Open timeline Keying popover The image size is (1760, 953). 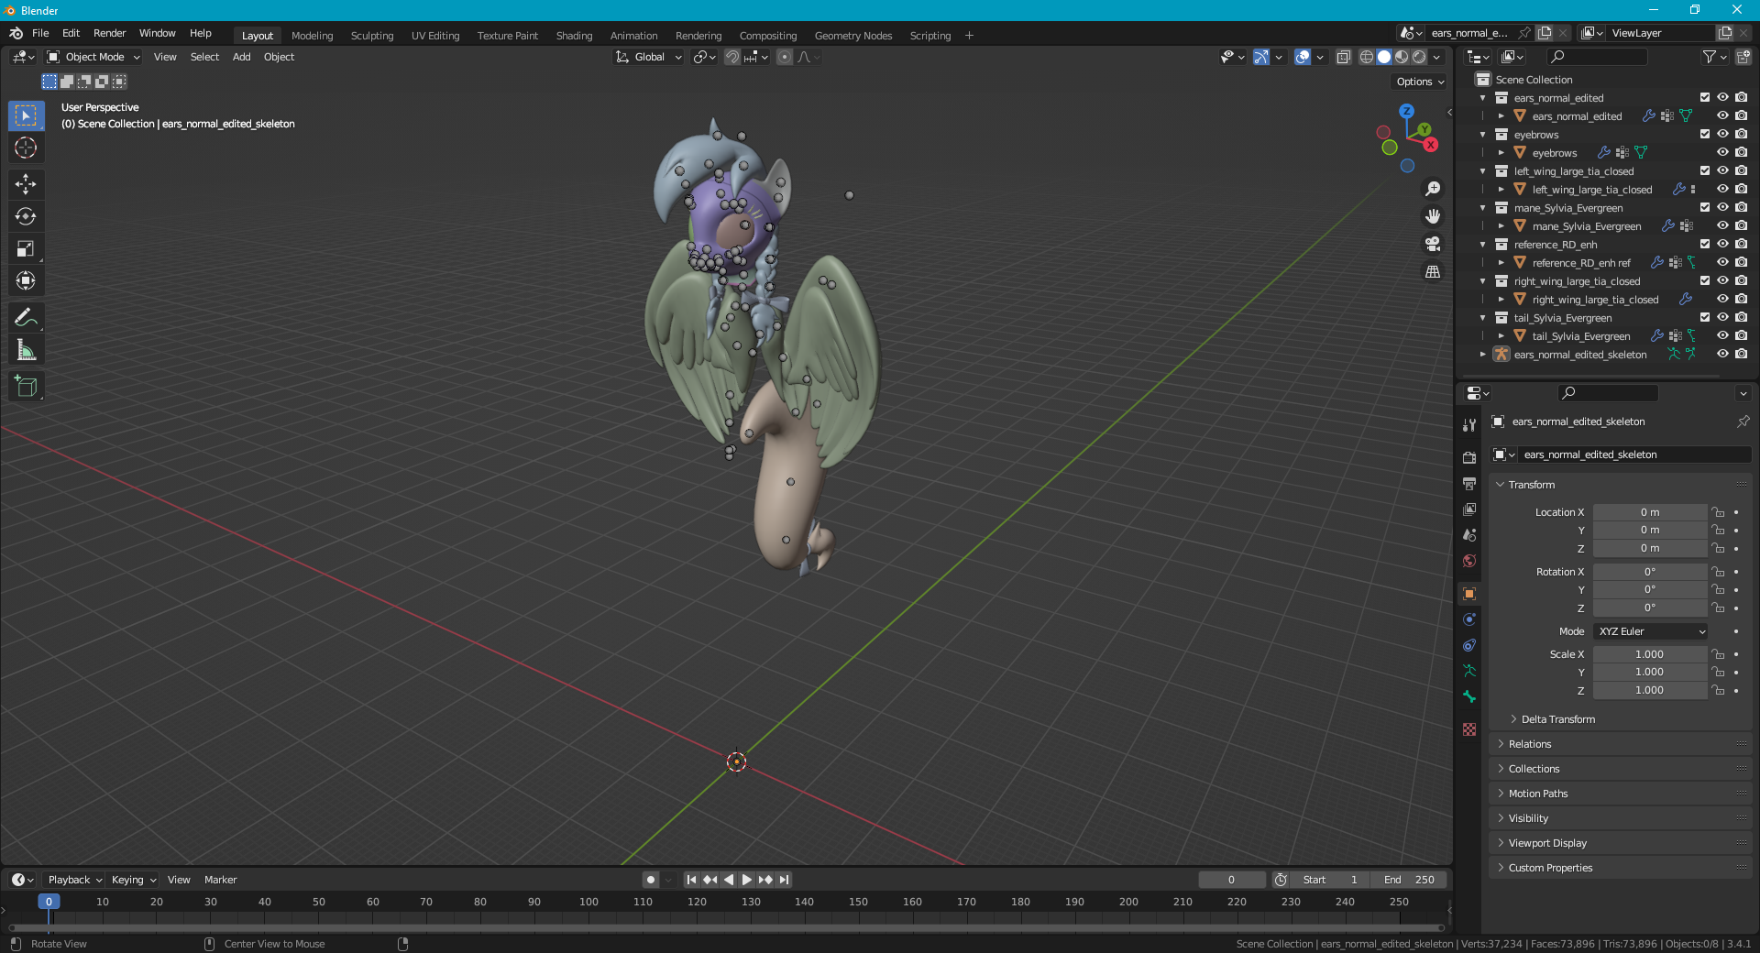click(x=133, y=880)
